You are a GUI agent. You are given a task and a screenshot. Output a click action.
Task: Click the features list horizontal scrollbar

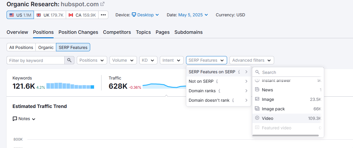pos(285,136)
